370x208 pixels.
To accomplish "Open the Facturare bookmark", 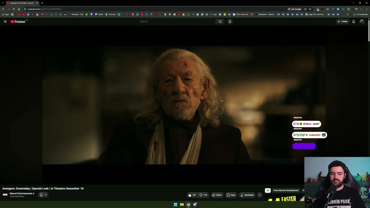I will 110,14.
